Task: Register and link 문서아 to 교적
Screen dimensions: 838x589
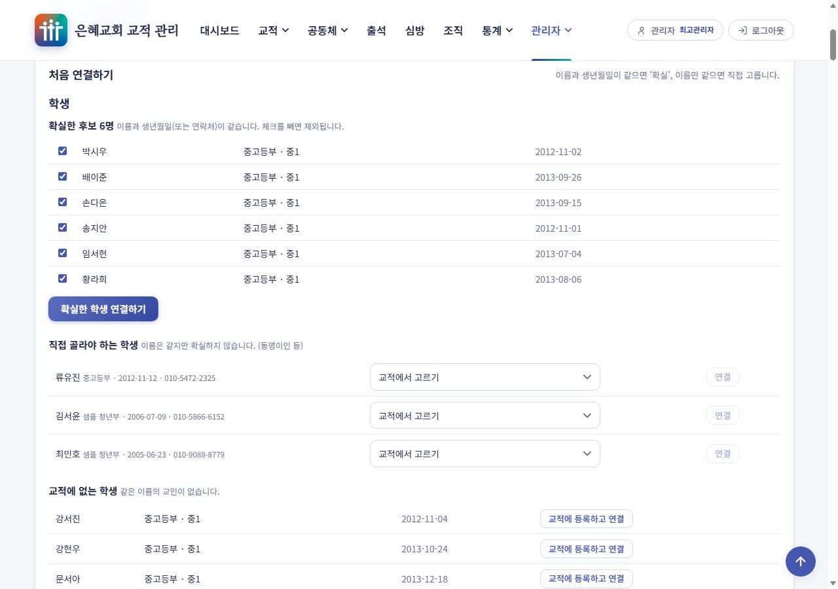Action: click(587, 579)
